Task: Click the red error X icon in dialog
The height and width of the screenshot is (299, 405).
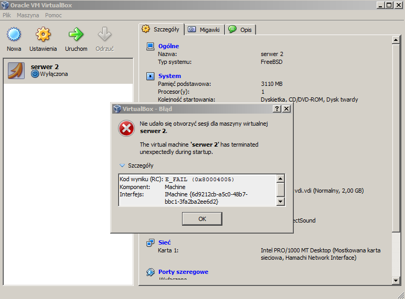Action: click(x=126, y=128)
